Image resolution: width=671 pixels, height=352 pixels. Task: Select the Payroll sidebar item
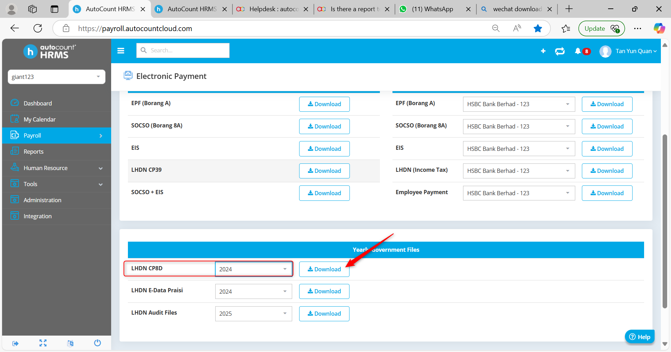[x=57, y=135]
